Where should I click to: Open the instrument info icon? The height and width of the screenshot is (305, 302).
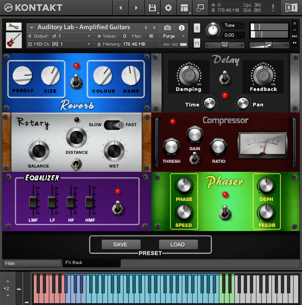click(x=181, y=28)
